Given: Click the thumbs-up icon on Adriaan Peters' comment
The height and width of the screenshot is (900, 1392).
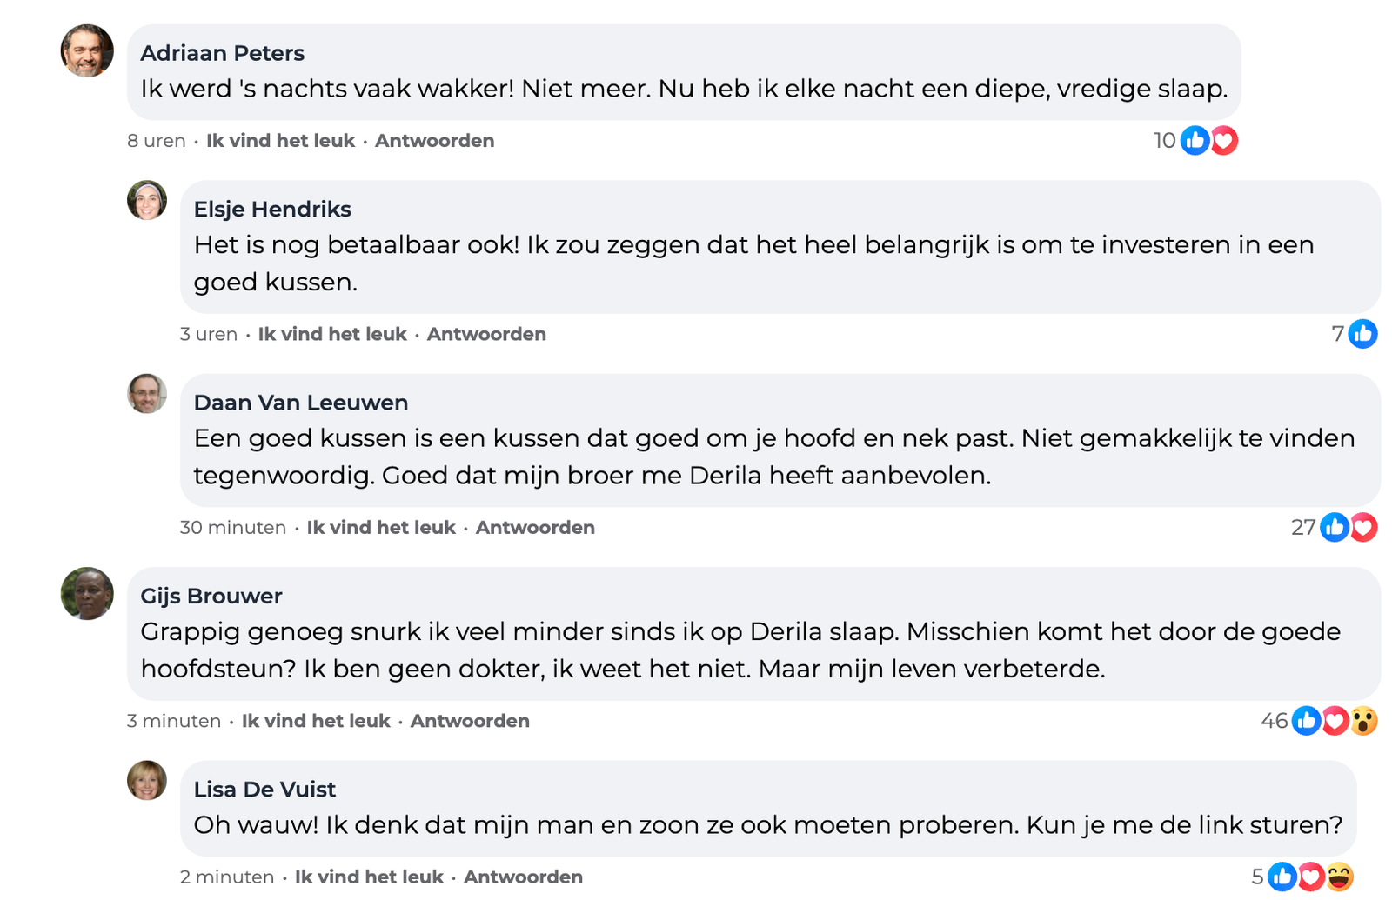Looking at the screenshot, I should 1195,140.
